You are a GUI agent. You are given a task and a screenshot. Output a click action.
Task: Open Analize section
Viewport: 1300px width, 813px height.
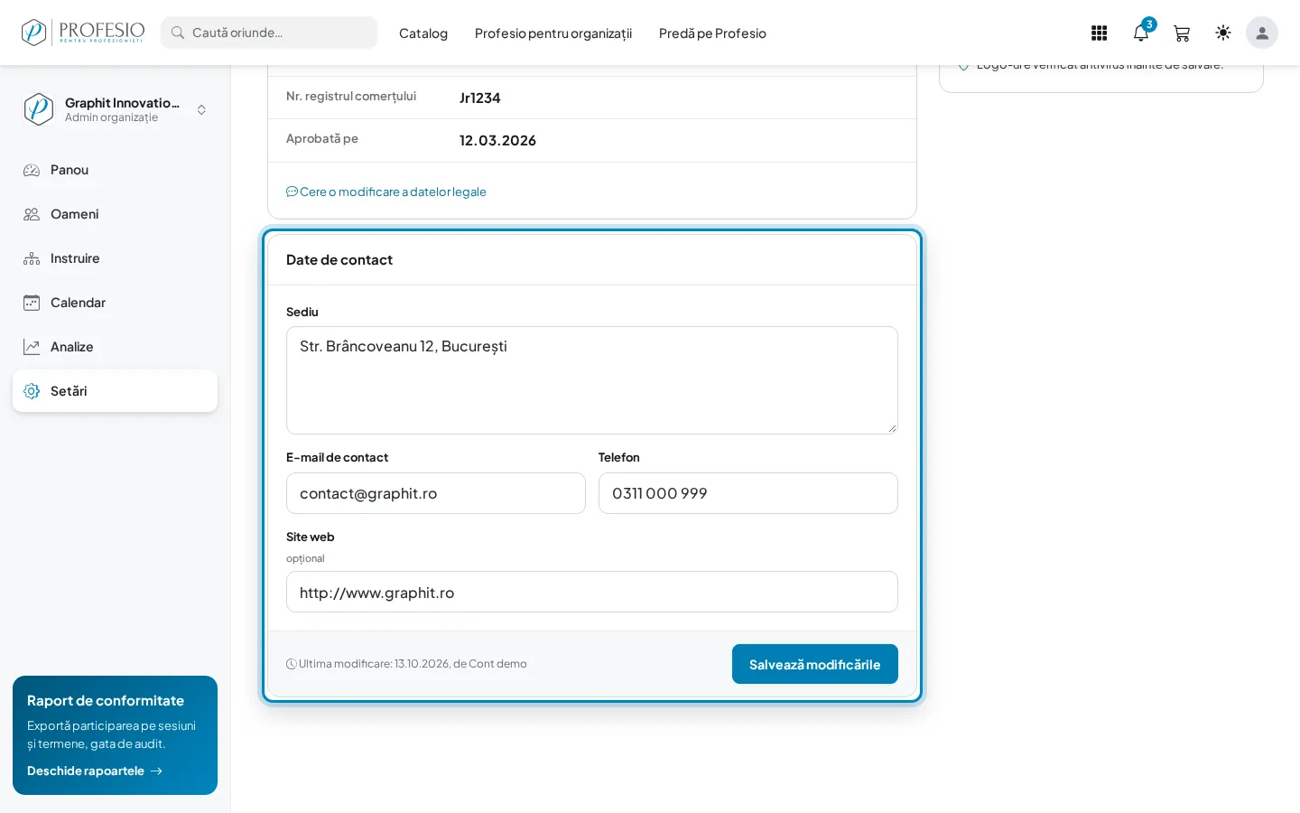(x=115, y=347)
